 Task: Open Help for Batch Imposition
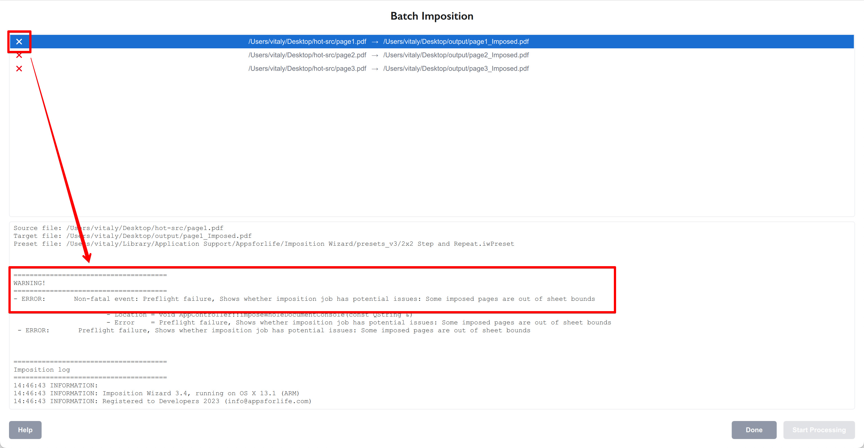pos(25,430)
